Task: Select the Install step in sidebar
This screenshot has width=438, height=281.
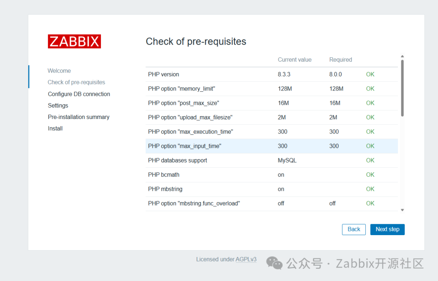Action: 55,128
